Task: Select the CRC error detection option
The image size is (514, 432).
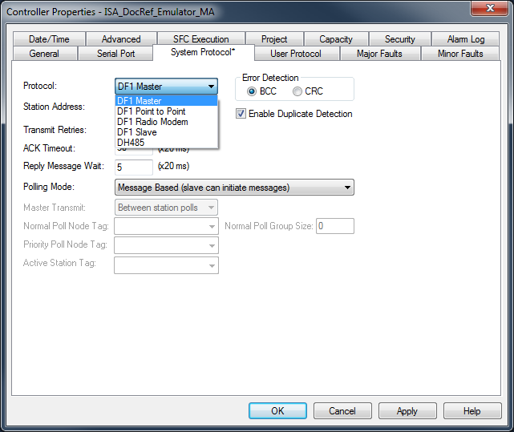Action: [x=297, y=91]
